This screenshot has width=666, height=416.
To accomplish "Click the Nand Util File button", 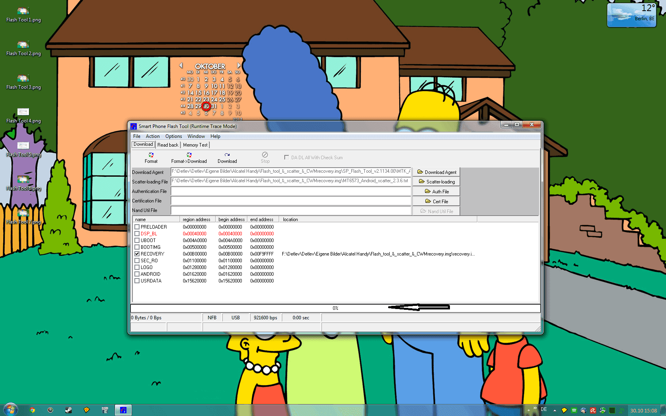I will point(436,211).
